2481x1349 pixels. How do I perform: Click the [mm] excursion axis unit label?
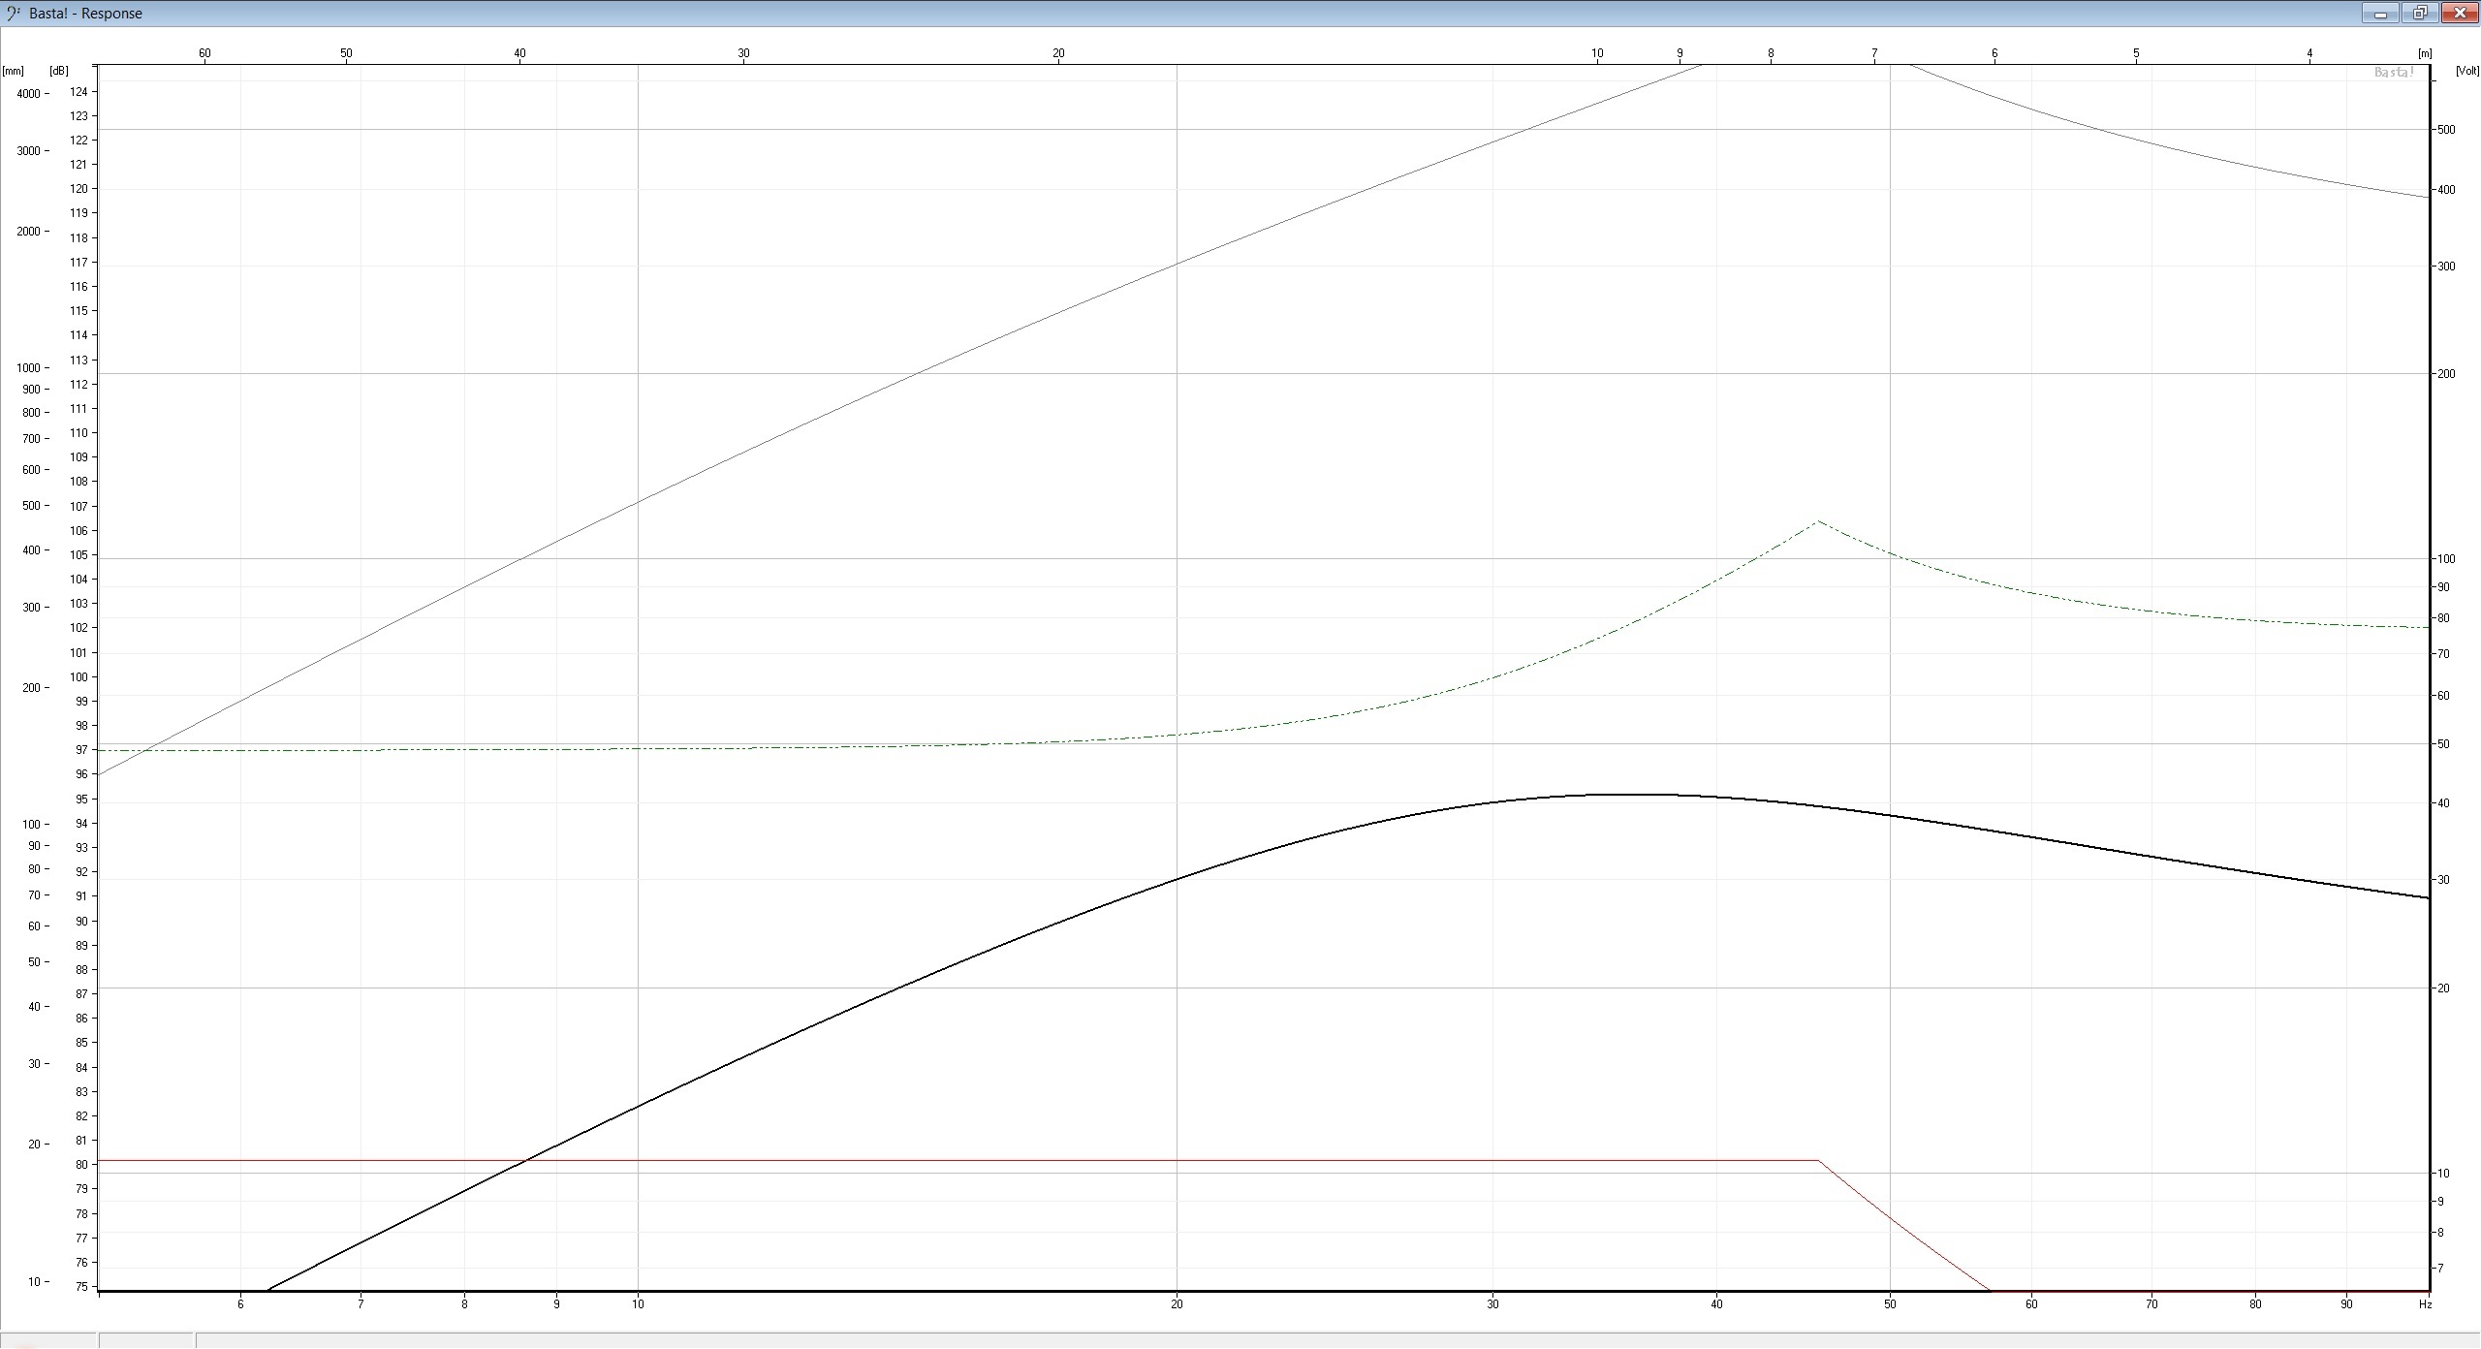click(x=14, y=71)
